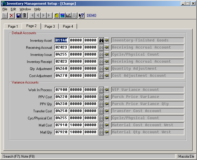
Task: Click the Variance Accounts group heading
Action: (x=25, y=82)
